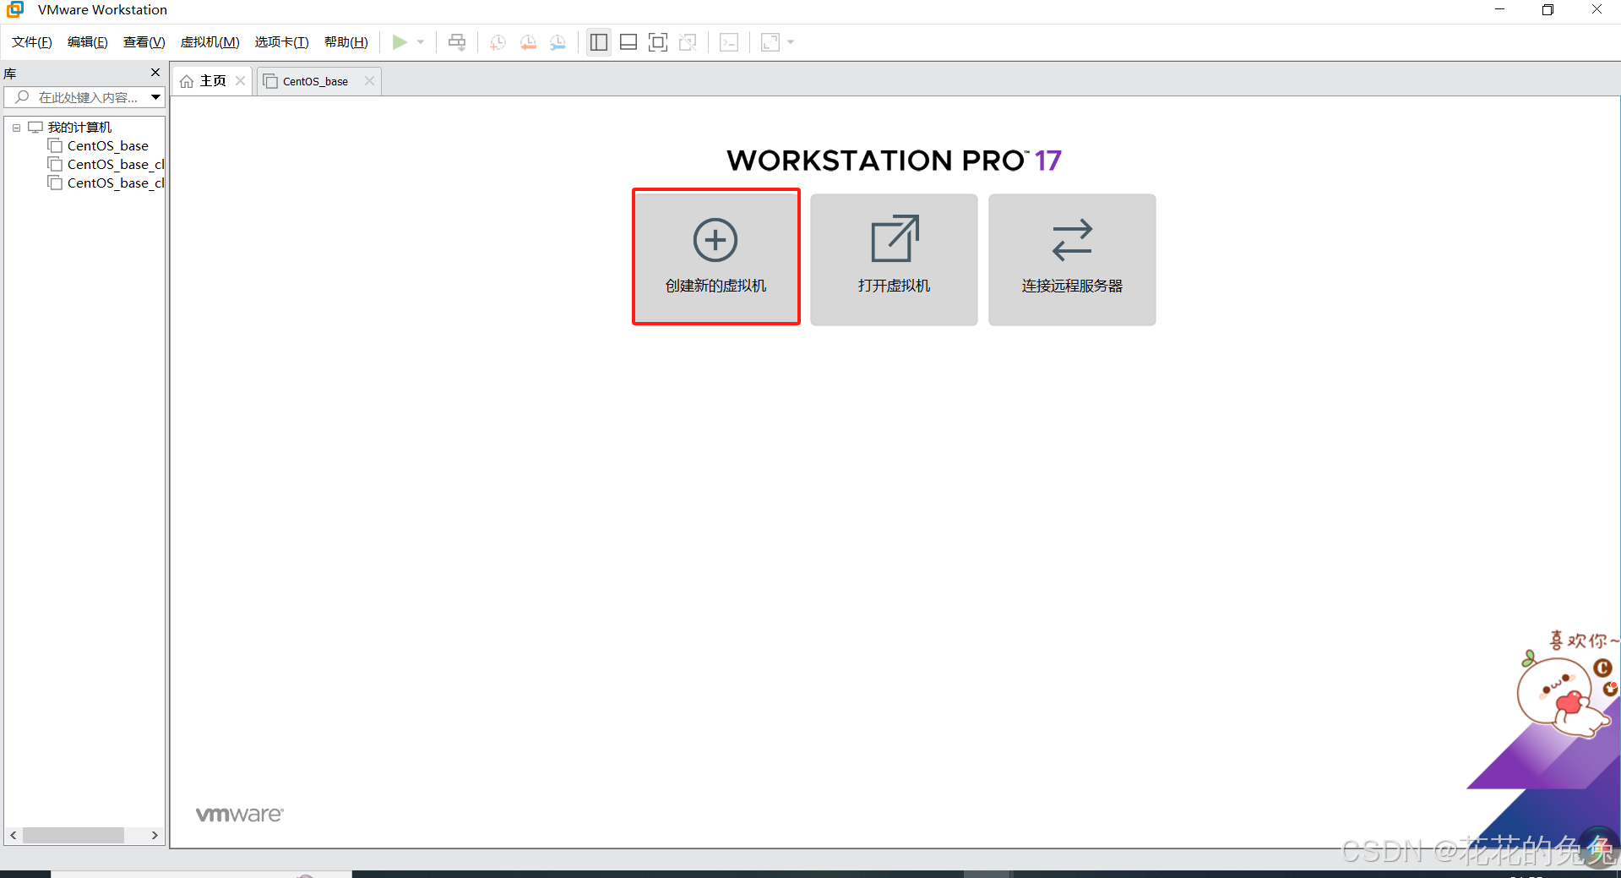The image size is (1621, 878).
Task: Open the 文件(F) menu
Action: [32, 42]
